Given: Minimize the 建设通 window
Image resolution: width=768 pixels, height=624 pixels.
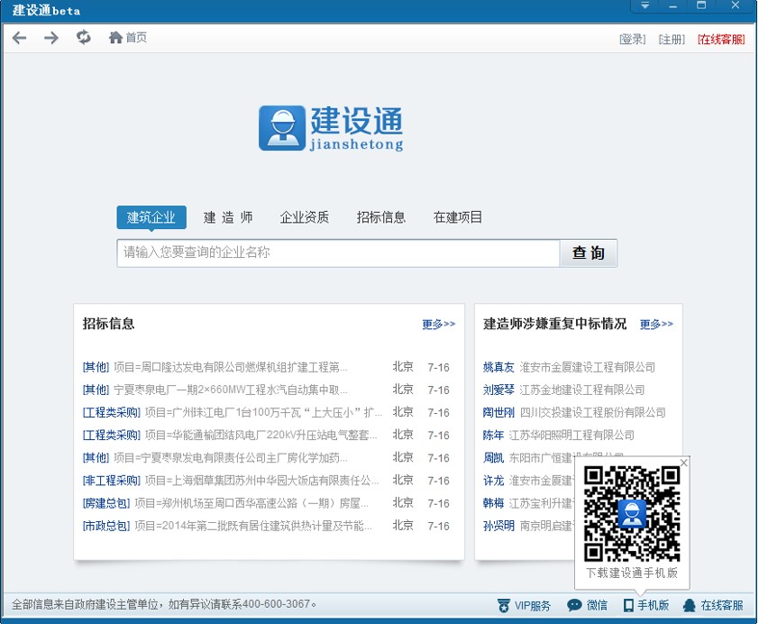Looking at the screenshot, I should click(x=673, y=5).
